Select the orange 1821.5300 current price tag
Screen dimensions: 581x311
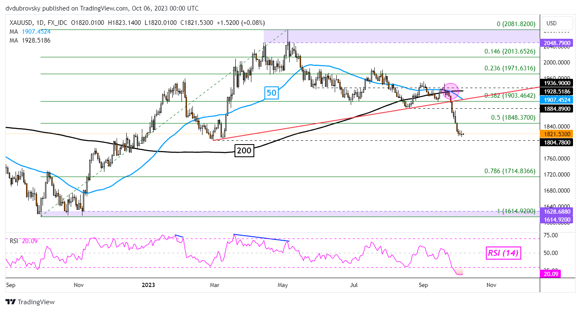point(556,134)
